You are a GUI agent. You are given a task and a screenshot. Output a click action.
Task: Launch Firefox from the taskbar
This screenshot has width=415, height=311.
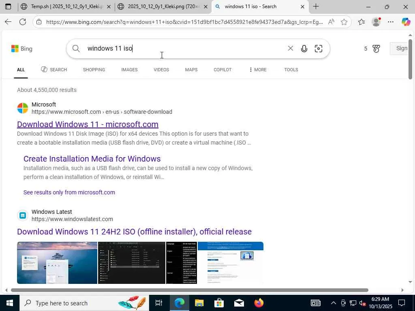(259, 303)
